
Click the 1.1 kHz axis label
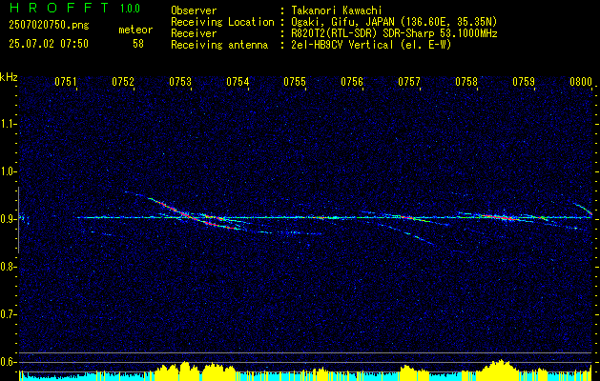pyautogui.click(x=7, y=124)
